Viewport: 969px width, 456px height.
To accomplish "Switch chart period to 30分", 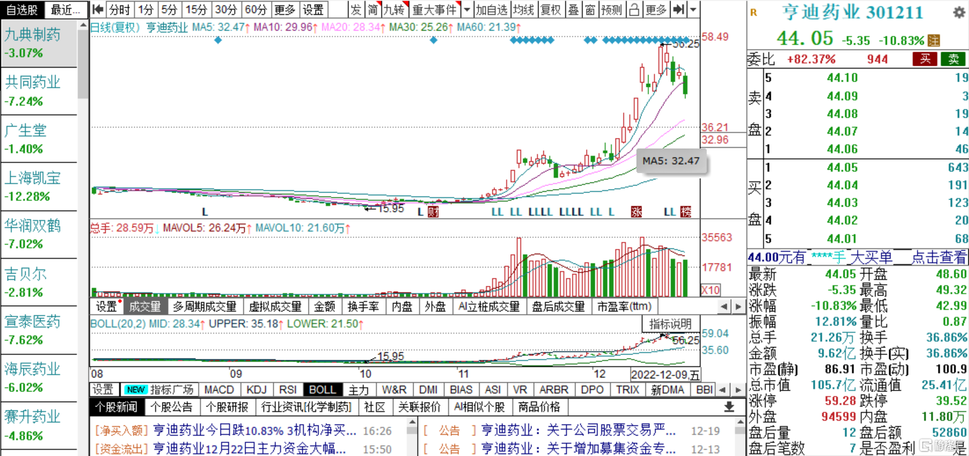I will tap(226, 9).
